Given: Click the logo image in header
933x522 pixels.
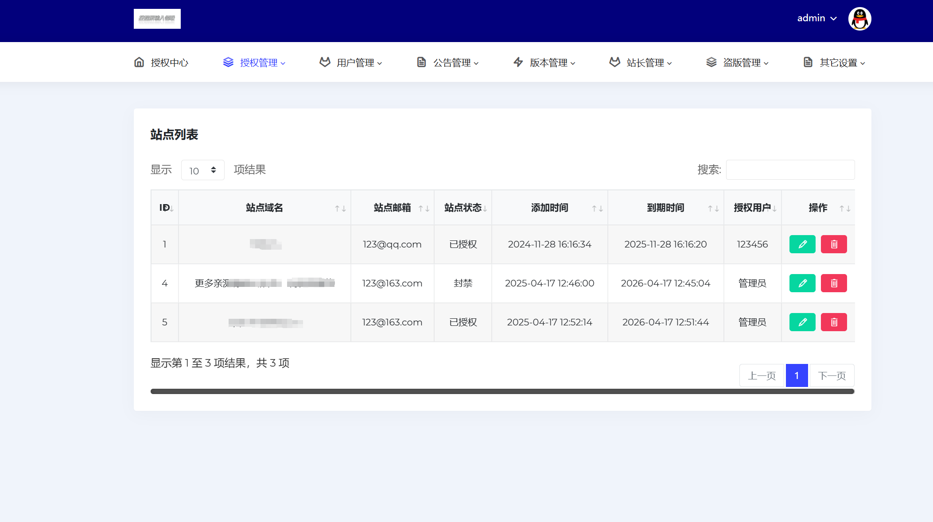Looking at the screenshot, I should coord(157,19).
